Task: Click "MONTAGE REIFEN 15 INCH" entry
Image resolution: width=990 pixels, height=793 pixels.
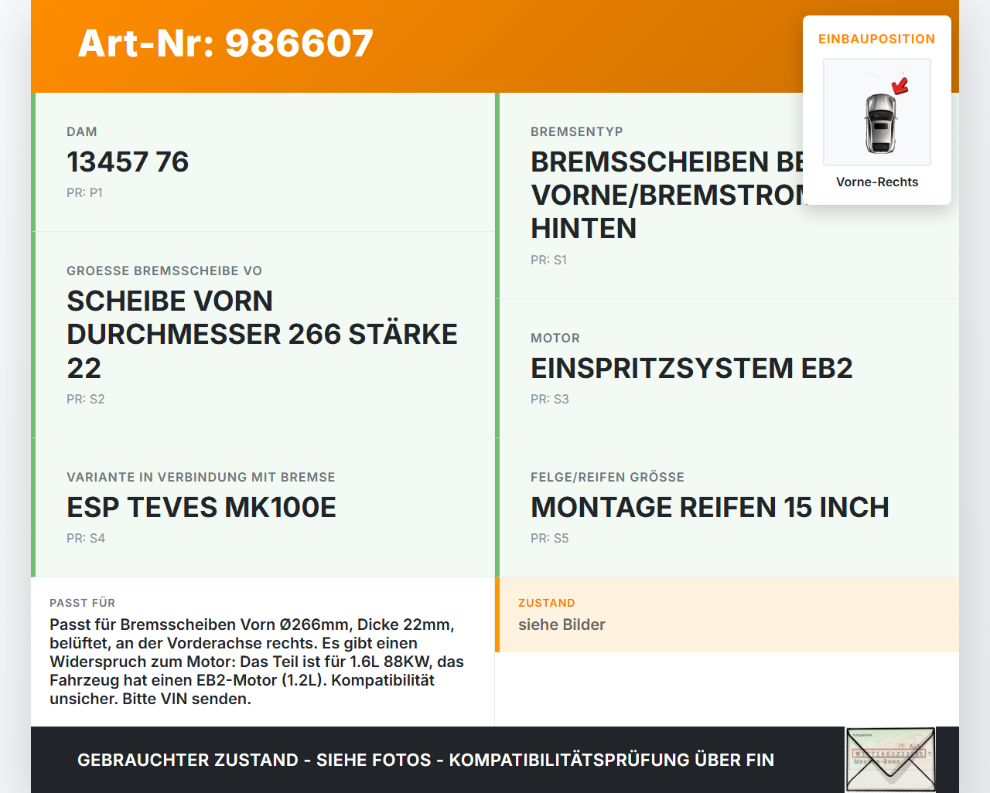Action: pos(709,508)
